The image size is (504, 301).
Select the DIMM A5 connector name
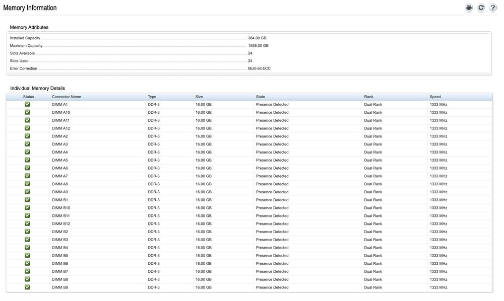[60, 160]
